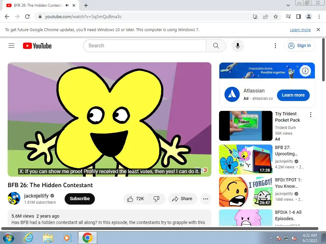Open BFDIA 1-6 All Episodes title

[288, 215]
